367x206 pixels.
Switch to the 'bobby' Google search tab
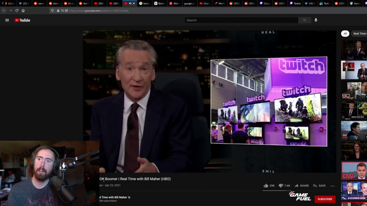click(145, 3)
